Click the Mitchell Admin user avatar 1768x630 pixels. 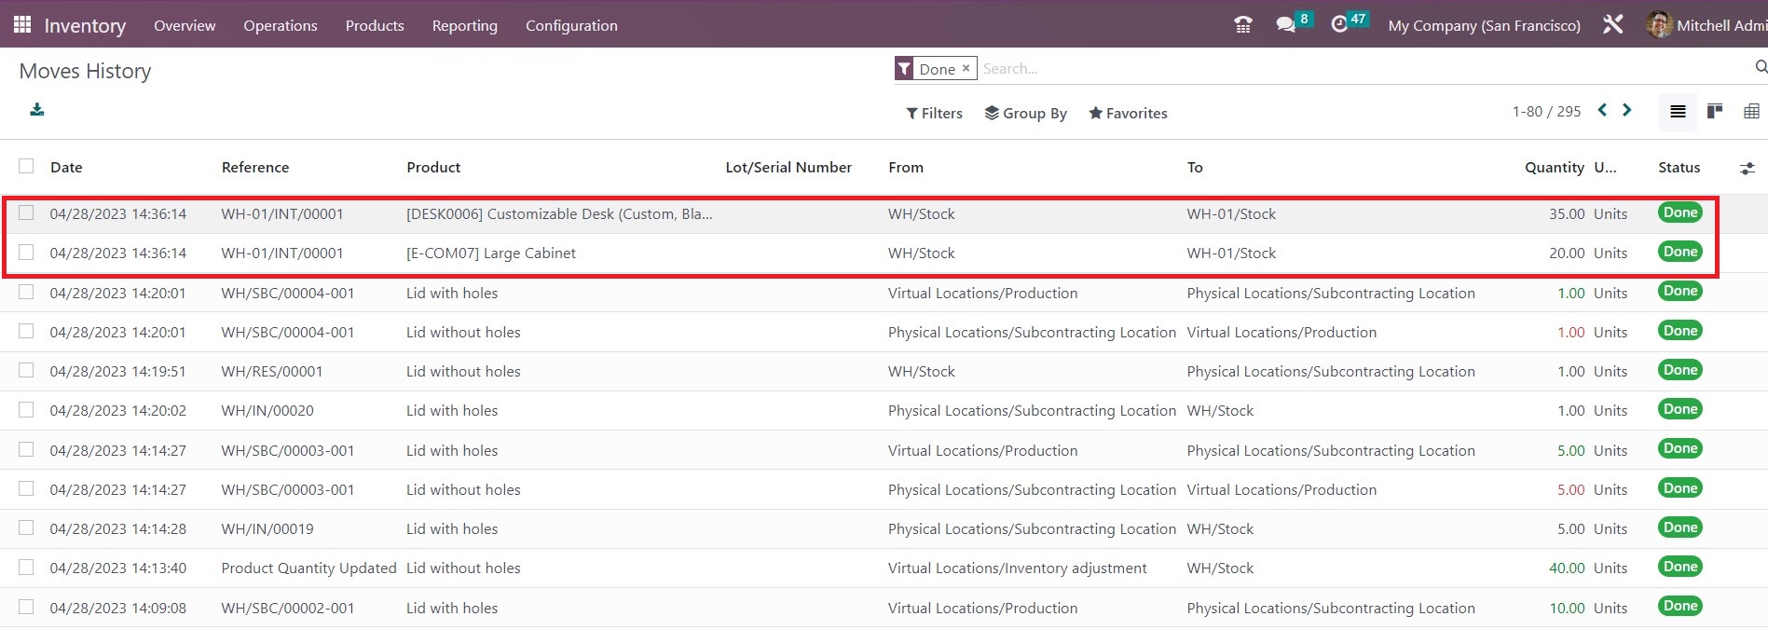1659,25
